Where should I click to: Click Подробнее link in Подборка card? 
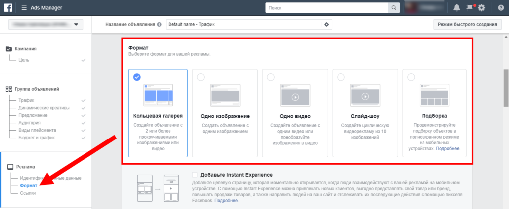[448, 149]
